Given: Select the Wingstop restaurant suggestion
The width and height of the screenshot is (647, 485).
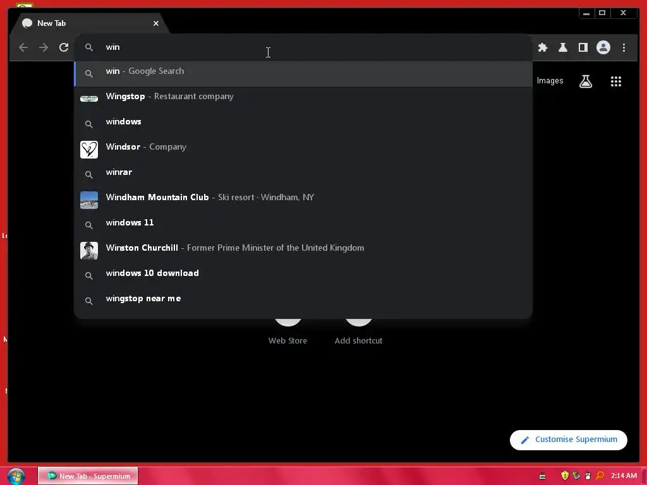Looking at the screenshot, I should point(303,99).
